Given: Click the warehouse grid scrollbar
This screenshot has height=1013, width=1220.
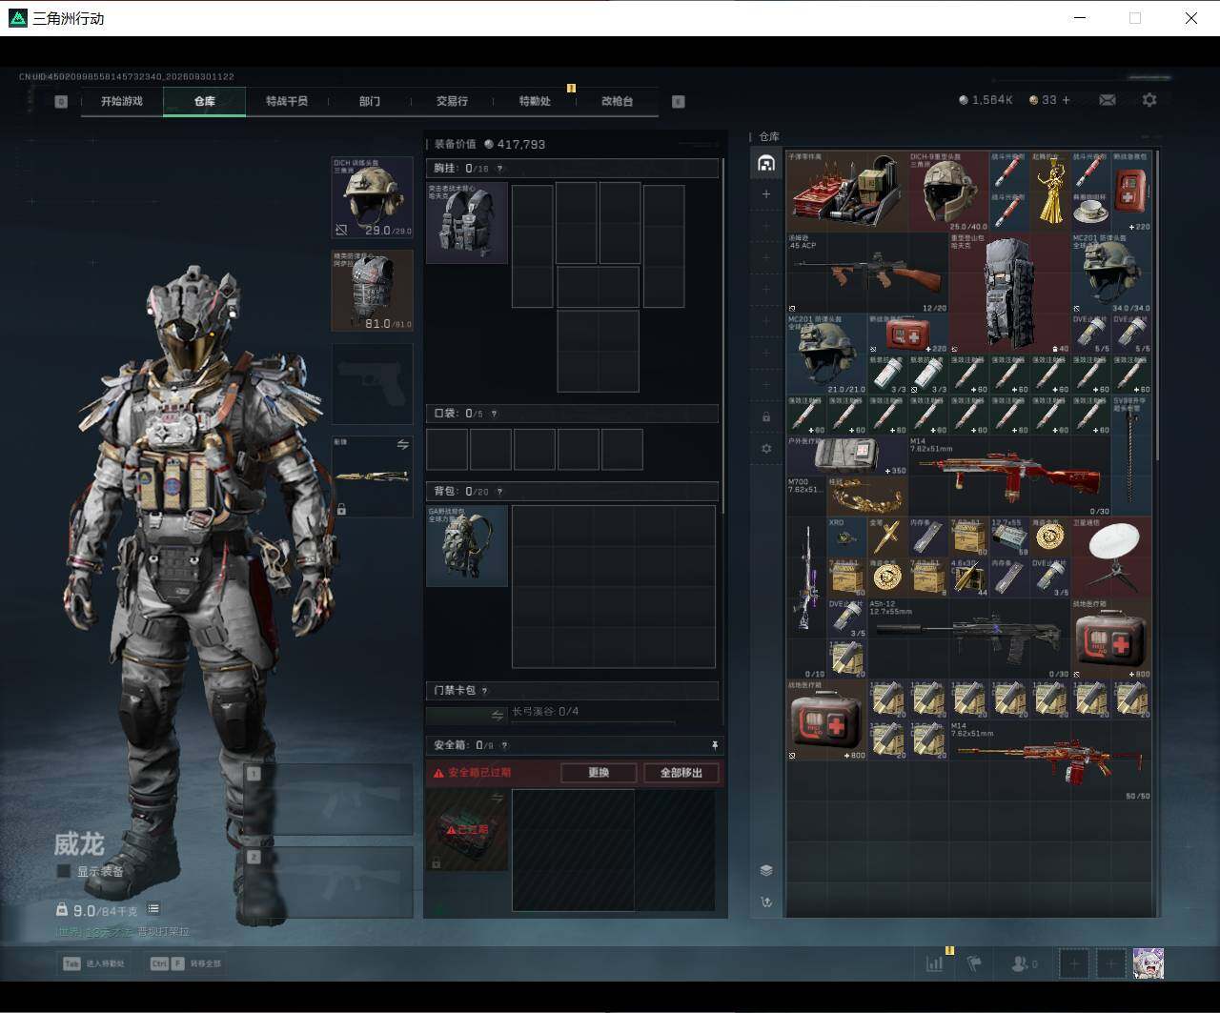Looking at the screenshot, I should click(1157, 305).
